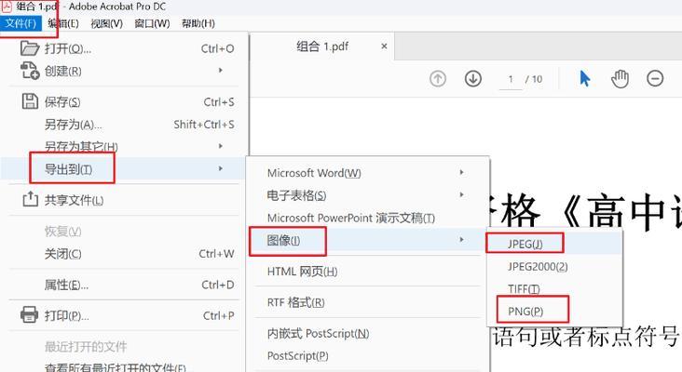Choose PostScript(P) export option

click(x=297, y=355)
